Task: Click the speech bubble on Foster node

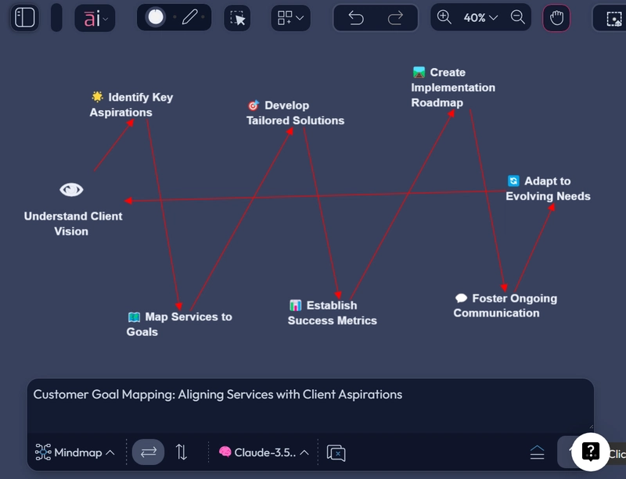Action: [x=461, y=298]
